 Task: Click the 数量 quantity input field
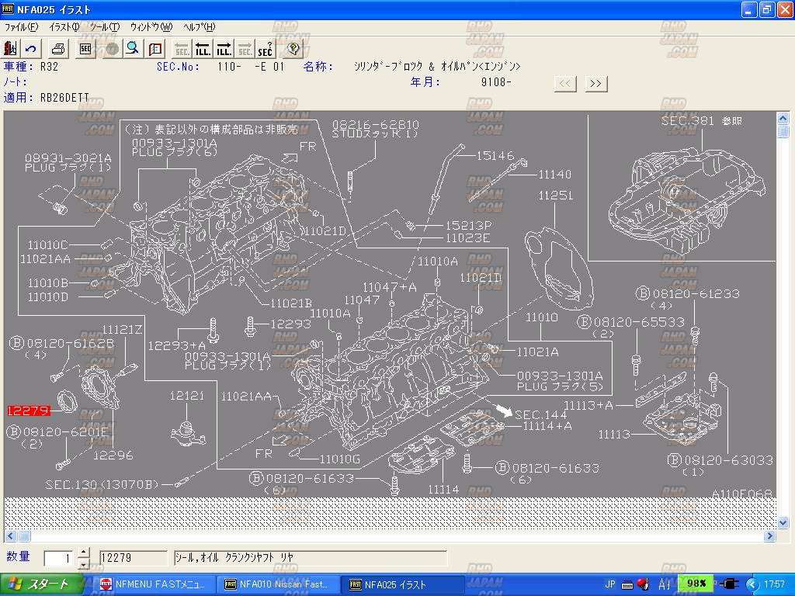click(x=59, y=559)
